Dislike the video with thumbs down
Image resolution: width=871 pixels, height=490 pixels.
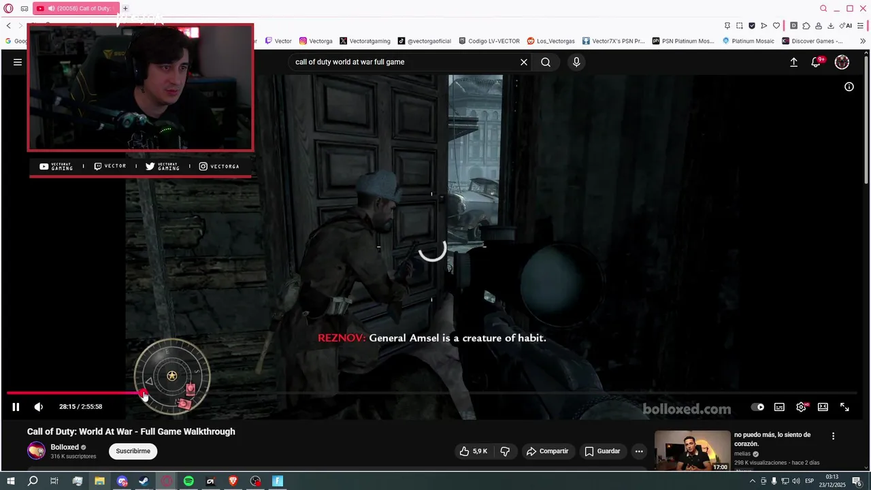[505, 451]
